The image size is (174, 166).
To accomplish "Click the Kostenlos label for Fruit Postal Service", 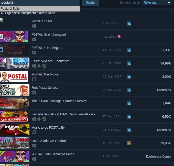I will 164,90.
